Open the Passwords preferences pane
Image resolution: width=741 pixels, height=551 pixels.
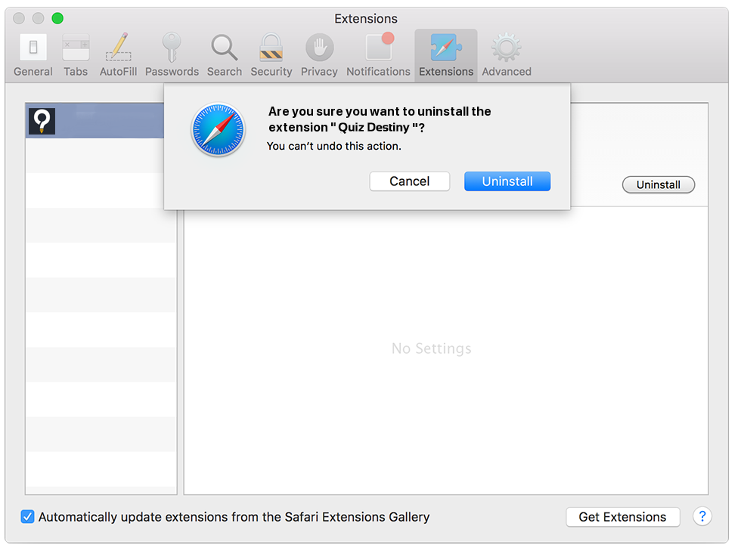tap(172, 55)
